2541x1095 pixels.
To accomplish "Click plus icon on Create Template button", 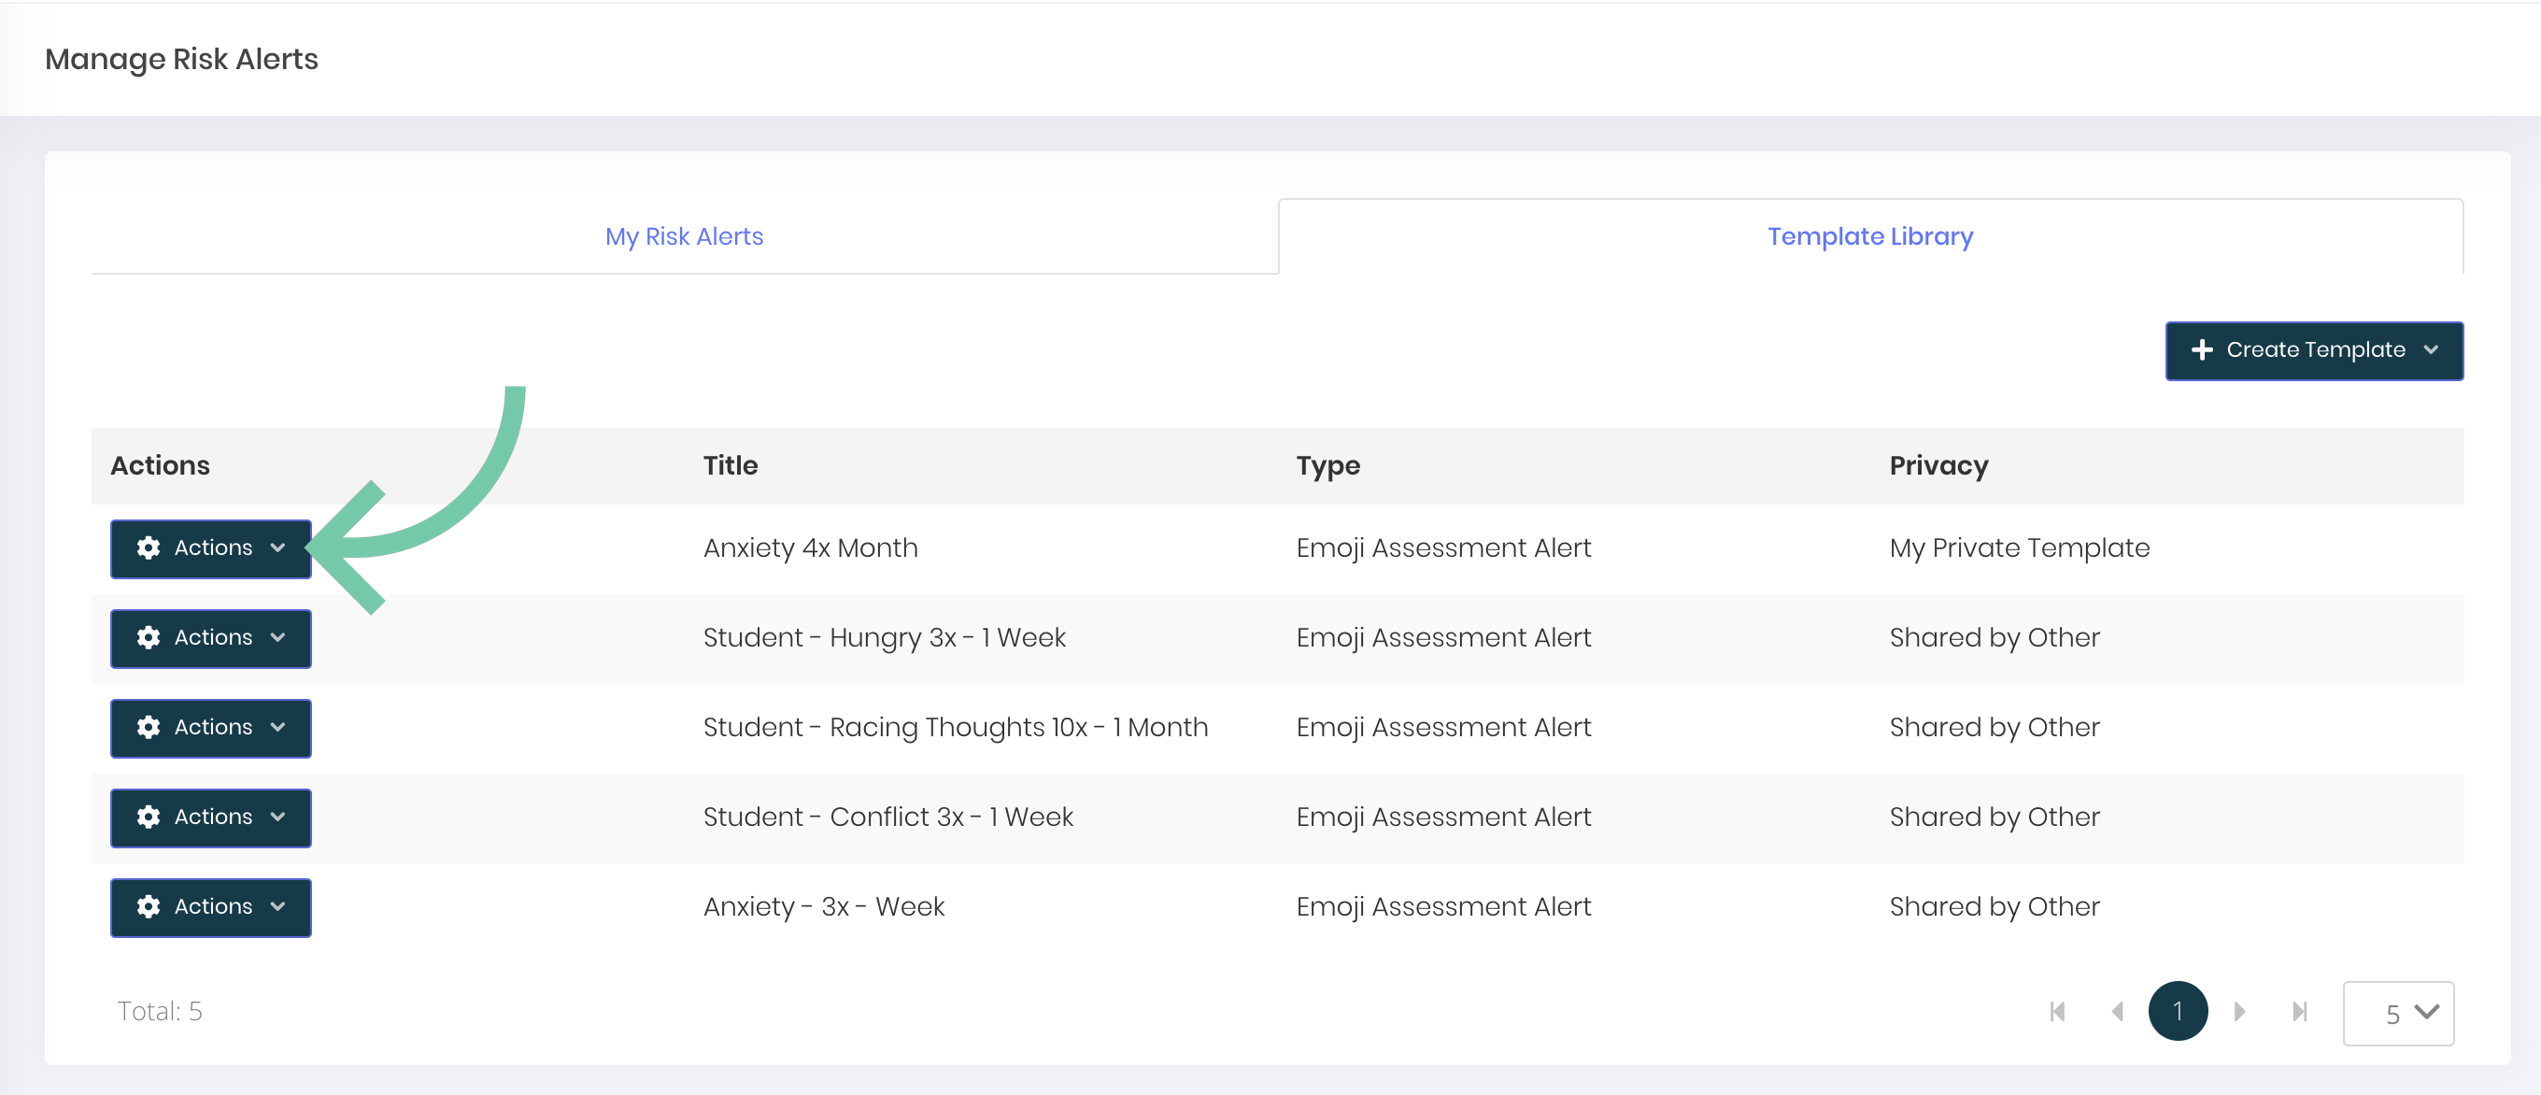I will tap(2202, 350).
